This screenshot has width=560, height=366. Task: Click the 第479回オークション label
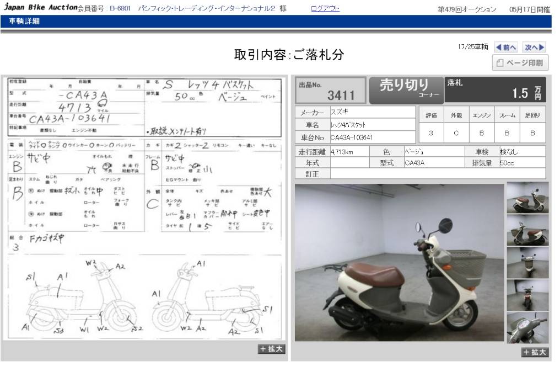(467, 9)
